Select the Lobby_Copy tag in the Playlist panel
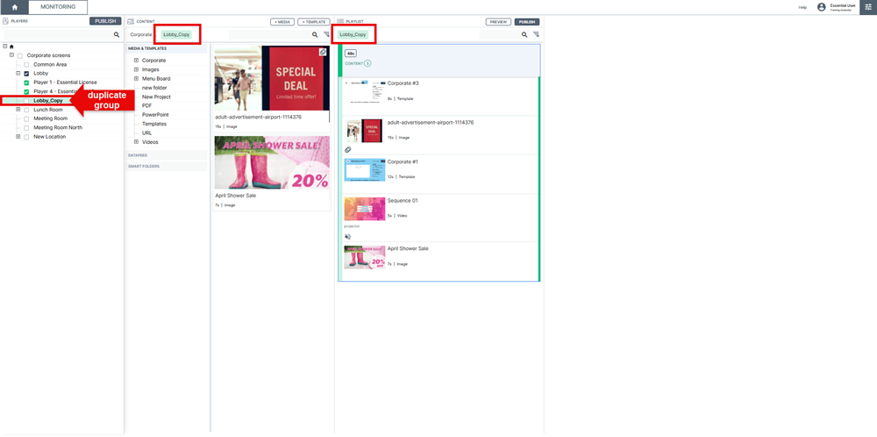 (x=353, y=35)
